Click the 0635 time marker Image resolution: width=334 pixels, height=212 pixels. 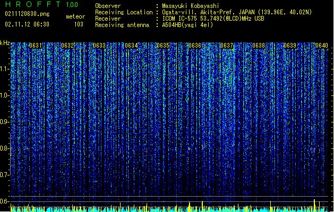(163, 46)
